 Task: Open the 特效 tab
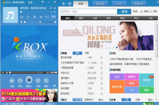pyautogui.click(x=119, y=4)
